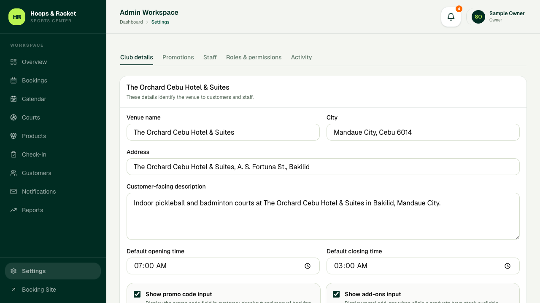The width and height of the screenshot is (540, 303).
Task: Click the HR logo badge
Action: pos(17,17)
